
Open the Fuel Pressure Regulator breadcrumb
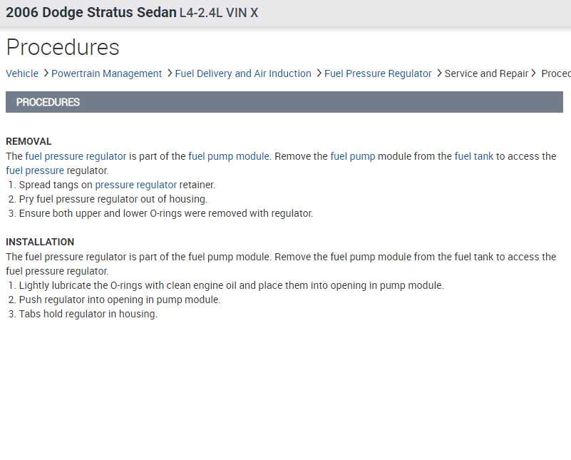point(378,73)
